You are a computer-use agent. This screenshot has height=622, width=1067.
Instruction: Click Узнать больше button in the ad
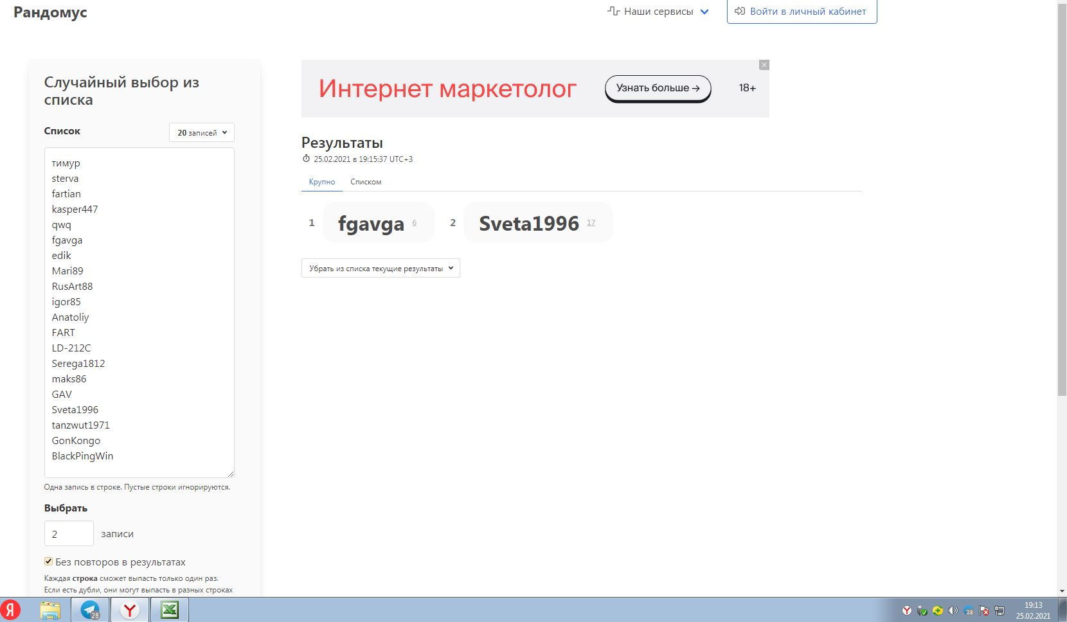(658, 88)
